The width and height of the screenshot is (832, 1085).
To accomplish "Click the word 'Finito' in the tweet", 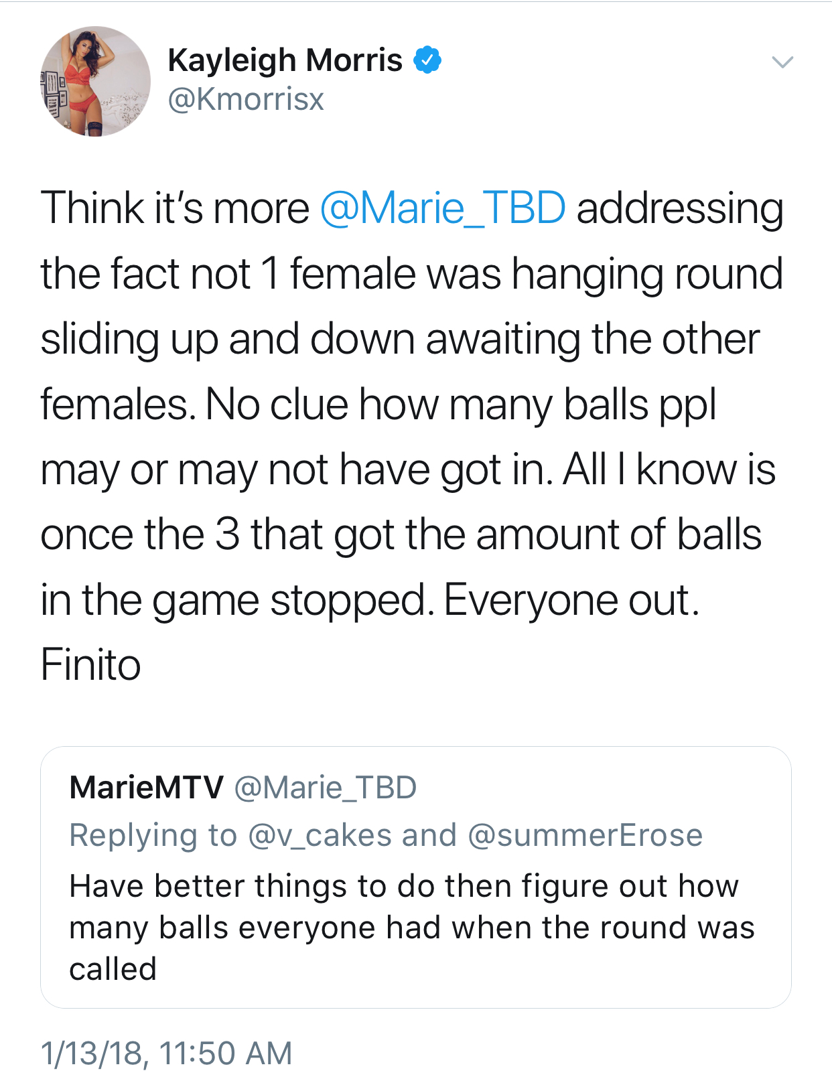I will [x=91, y=665].
